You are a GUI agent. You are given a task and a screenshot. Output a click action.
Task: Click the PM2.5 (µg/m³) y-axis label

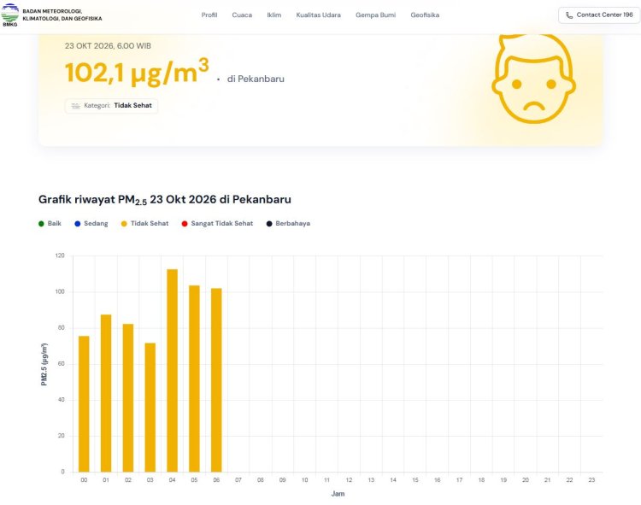coord(44,365)
